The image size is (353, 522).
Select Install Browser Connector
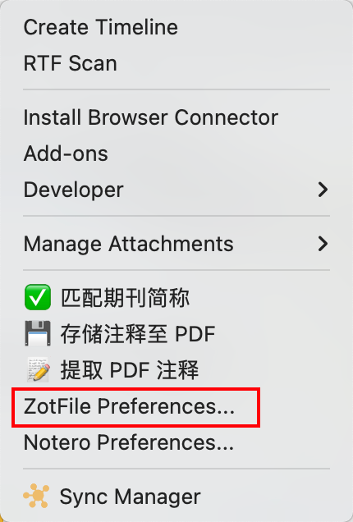pos(151,117)
